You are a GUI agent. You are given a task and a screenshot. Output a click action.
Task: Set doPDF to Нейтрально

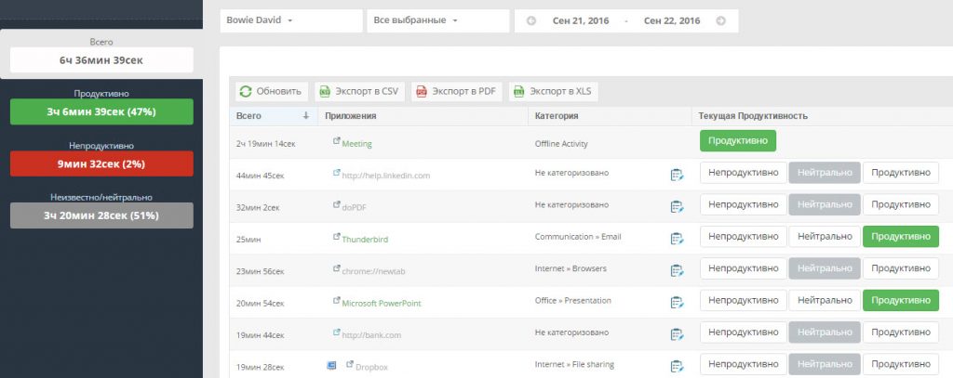[825, 204]
